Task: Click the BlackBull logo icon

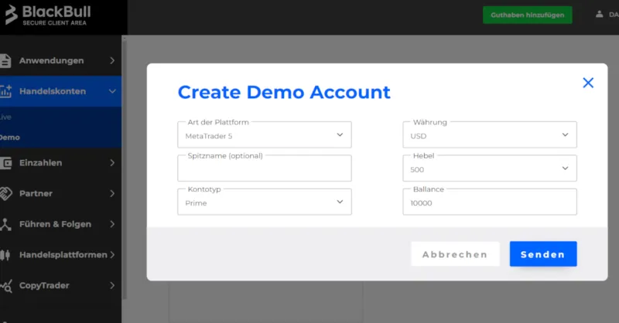Action: click(11, 14)
